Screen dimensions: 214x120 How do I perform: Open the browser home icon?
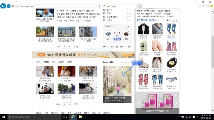(x=200, y=6)
